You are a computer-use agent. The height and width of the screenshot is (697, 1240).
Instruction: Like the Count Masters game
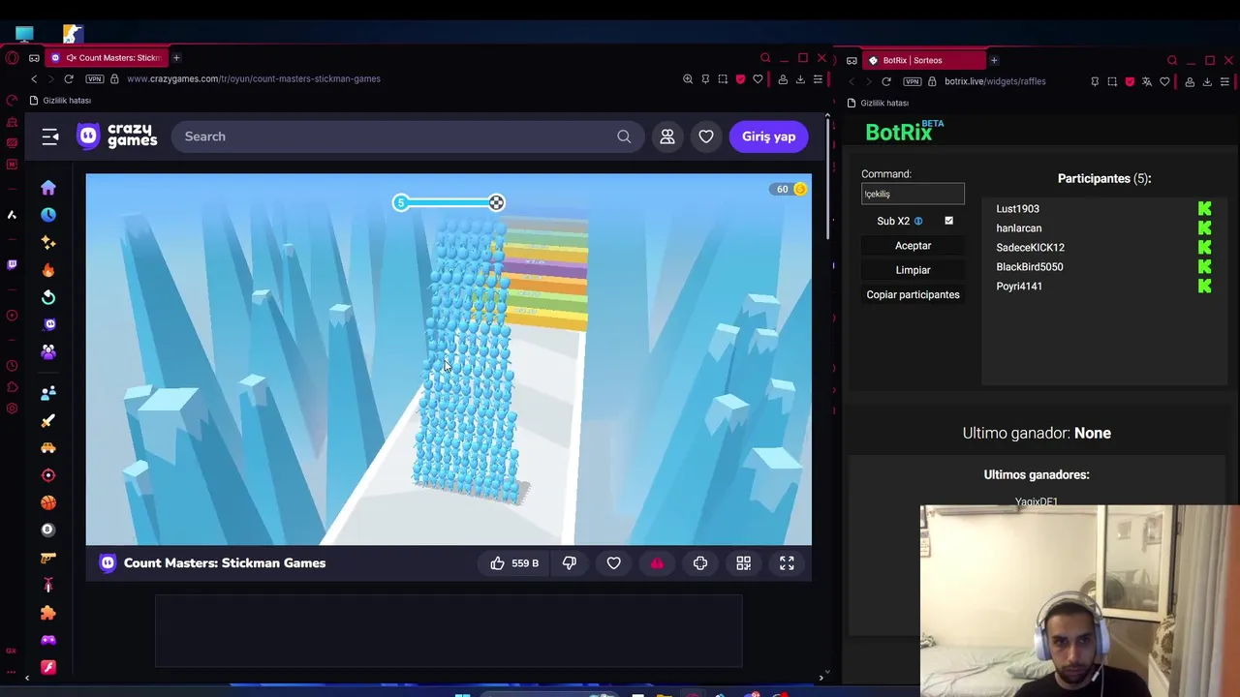pyautogui.click(x=515, y=562)
